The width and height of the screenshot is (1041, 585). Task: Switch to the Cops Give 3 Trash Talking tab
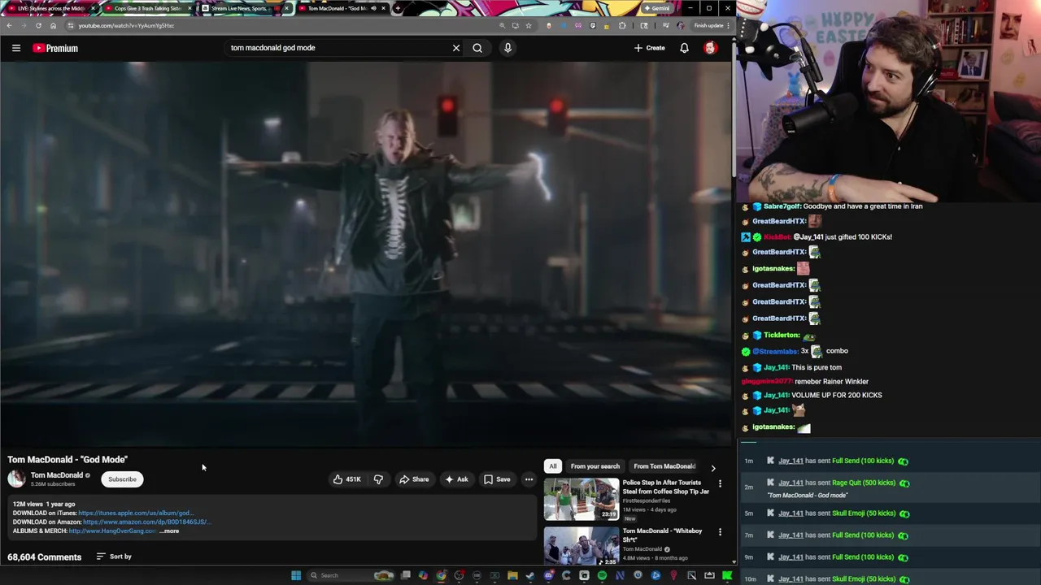point(146,8)
